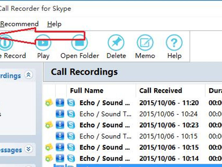Click the date 2015/10/06 - 11:20

[169, 103]
